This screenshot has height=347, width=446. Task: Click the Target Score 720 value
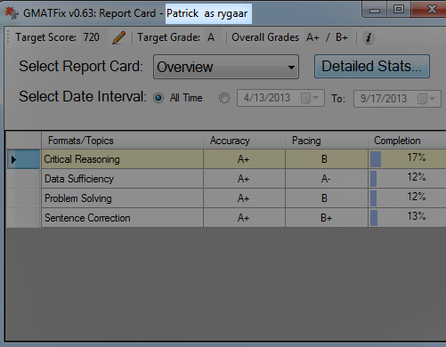point(91,37)
